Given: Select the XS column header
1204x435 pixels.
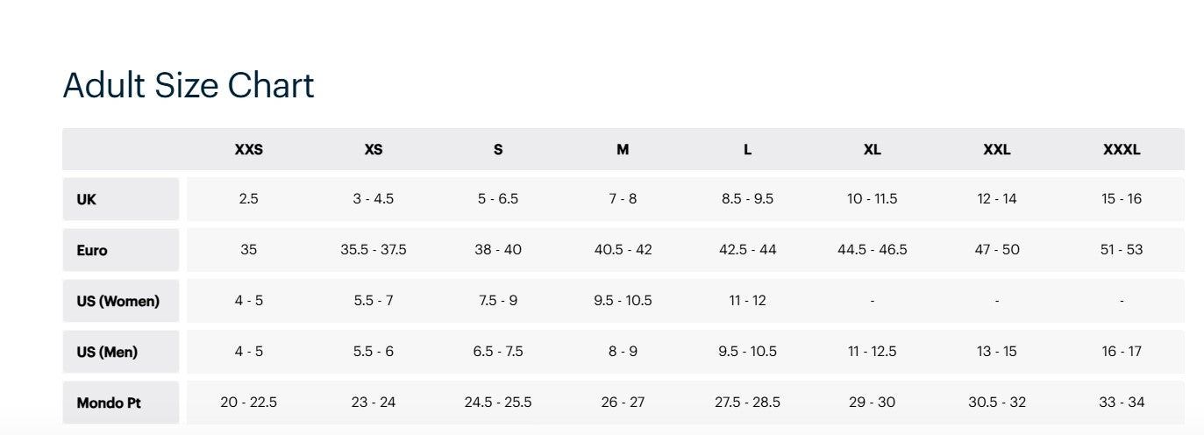Looking at the screenshot, I should (374, 149).
